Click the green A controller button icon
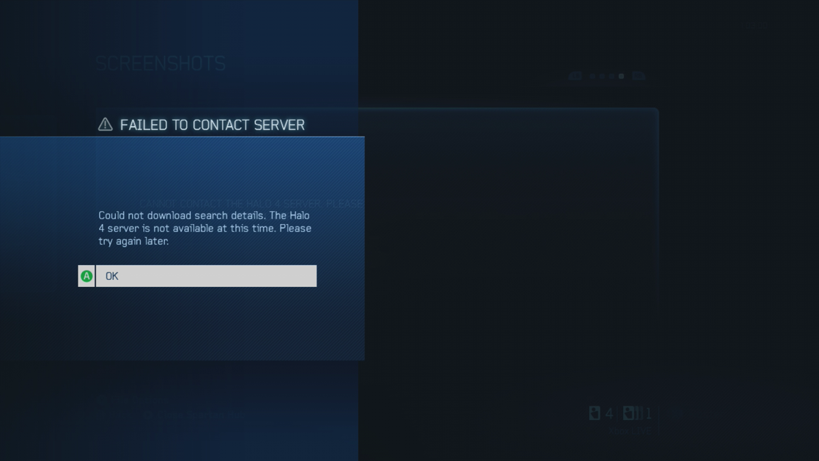 coord(87,276)
